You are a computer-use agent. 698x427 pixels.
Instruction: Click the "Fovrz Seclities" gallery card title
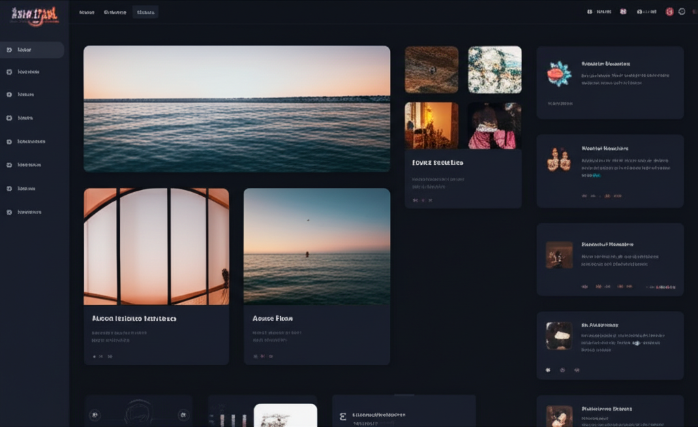click(x=438, y=163)
